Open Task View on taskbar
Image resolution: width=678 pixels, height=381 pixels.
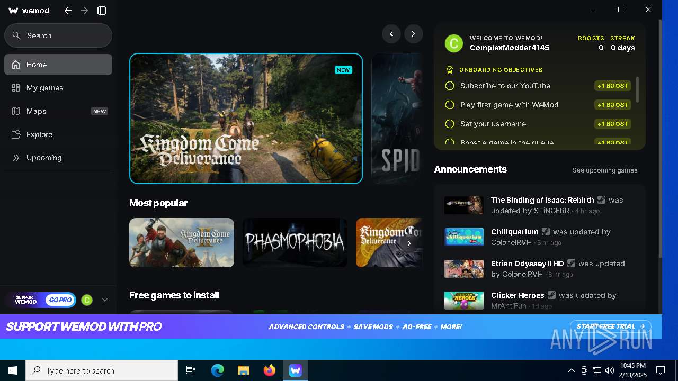coord(191,370)
